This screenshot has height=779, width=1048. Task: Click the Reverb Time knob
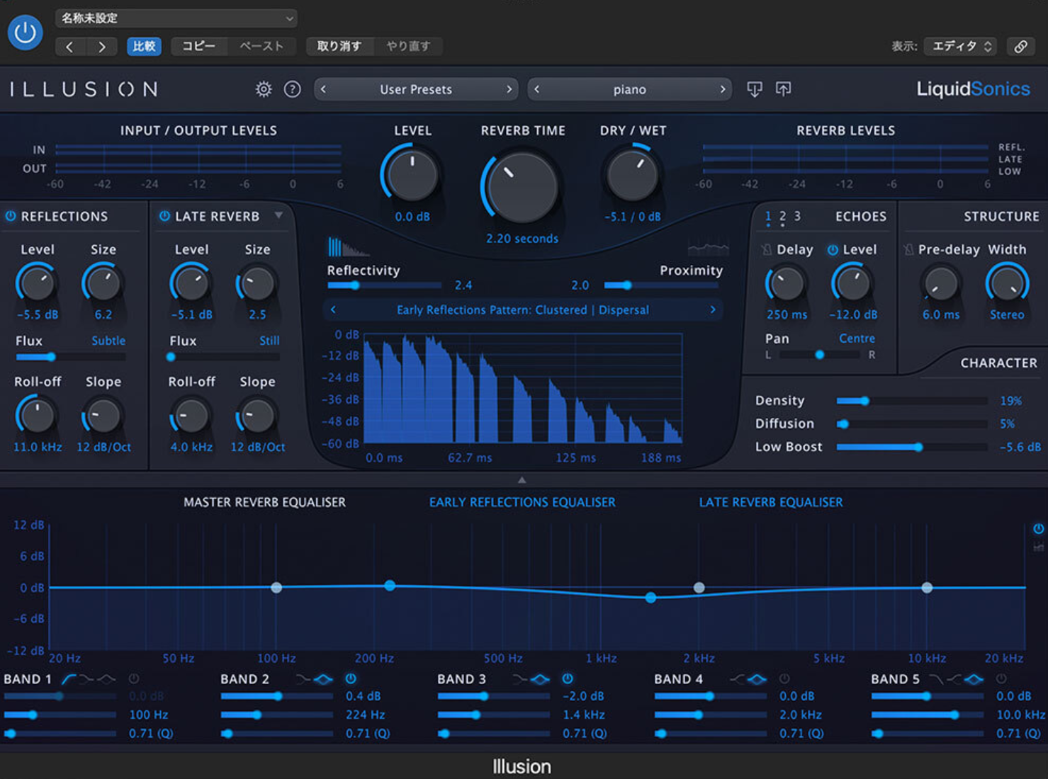pyautogui.click(x=522, y=186)
